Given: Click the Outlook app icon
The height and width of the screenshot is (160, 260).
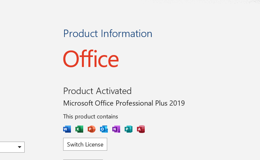Looking at the screenshot, I should coord(104,129).
